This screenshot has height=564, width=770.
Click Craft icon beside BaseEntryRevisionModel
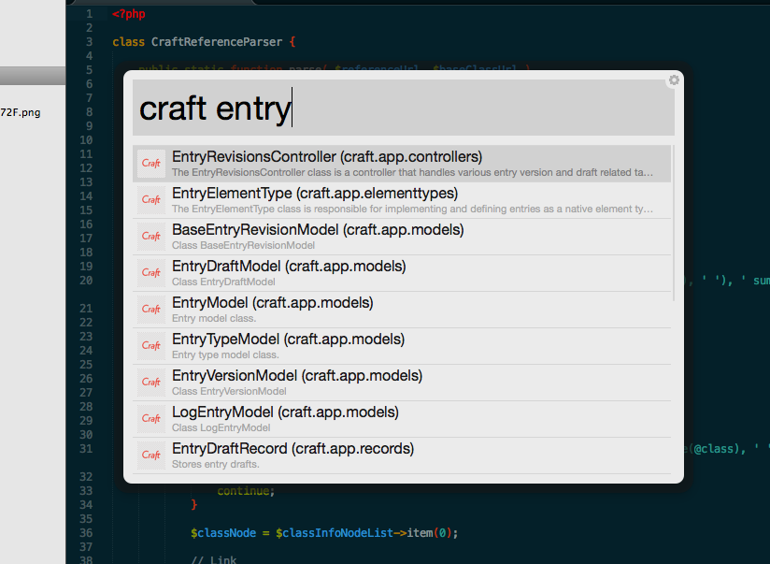(x=150, y=237)
